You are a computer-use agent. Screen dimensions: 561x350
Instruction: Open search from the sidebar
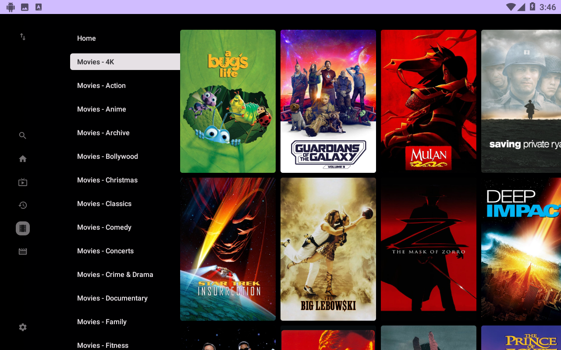point(23,136)
